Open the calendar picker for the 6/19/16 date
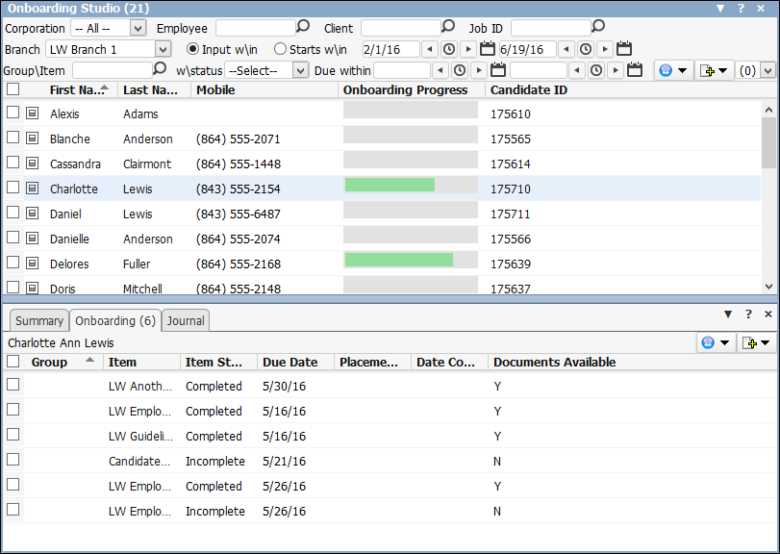 (x=624, y=48)
